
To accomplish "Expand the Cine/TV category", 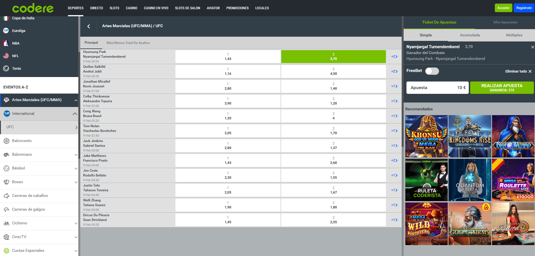I will click(76, 237).
